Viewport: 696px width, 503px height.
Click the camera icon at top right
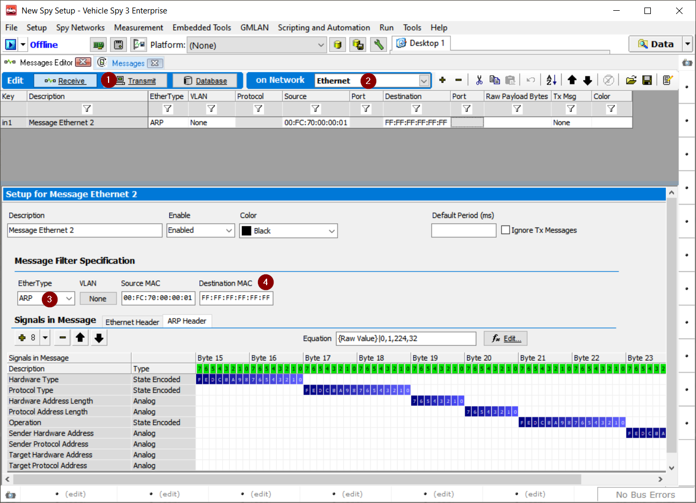point(687,62)
